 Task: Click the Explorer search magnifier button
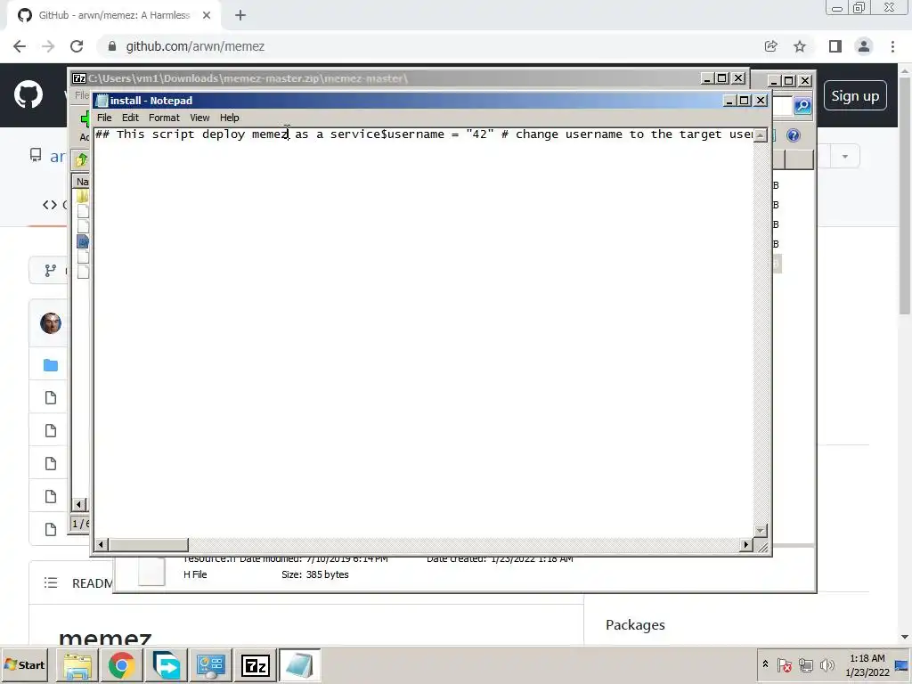click(802, 105)
